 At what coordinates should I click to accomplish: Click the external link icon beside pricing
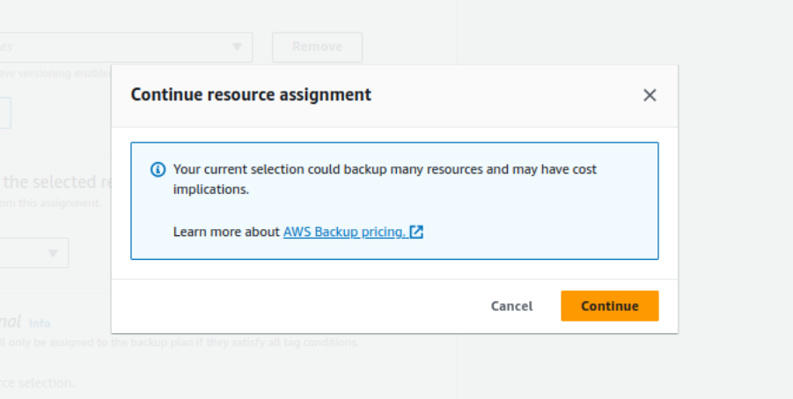[417, 233]
